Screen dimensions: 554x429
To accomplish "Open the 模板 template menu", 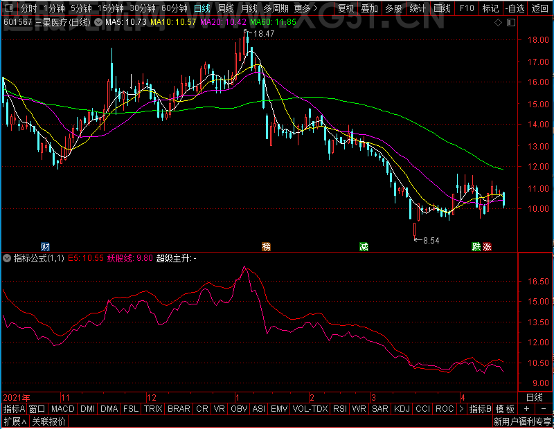I will pyautogui.click(x=505, y=409).
